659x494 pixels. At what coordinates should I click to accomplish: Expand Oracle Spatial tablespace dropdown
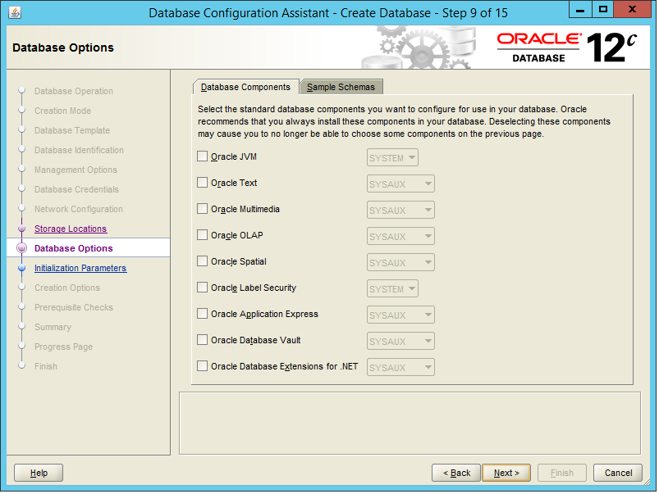[400, 263]
